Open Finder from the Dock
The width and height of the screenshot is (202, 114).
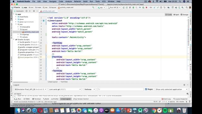(18, 111)
